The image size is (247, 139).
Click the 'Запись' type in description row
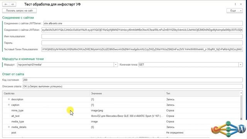coord(170,99)
